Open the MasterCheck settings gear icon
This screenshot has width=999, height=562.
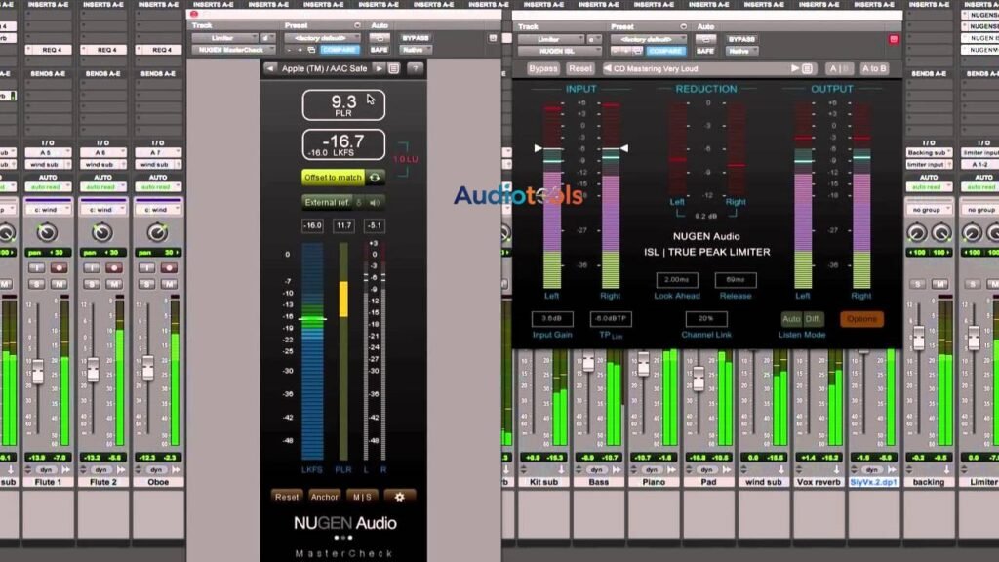pos(399,496)
